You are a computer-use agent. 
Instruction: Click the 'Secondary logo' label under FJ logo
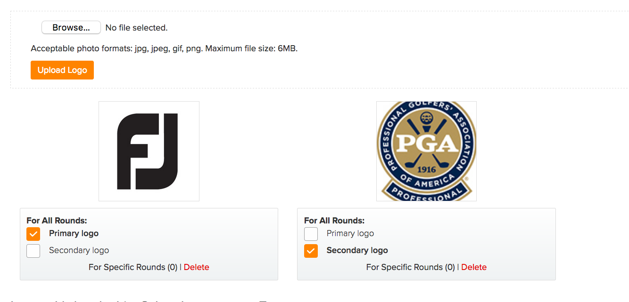point(79,250)
